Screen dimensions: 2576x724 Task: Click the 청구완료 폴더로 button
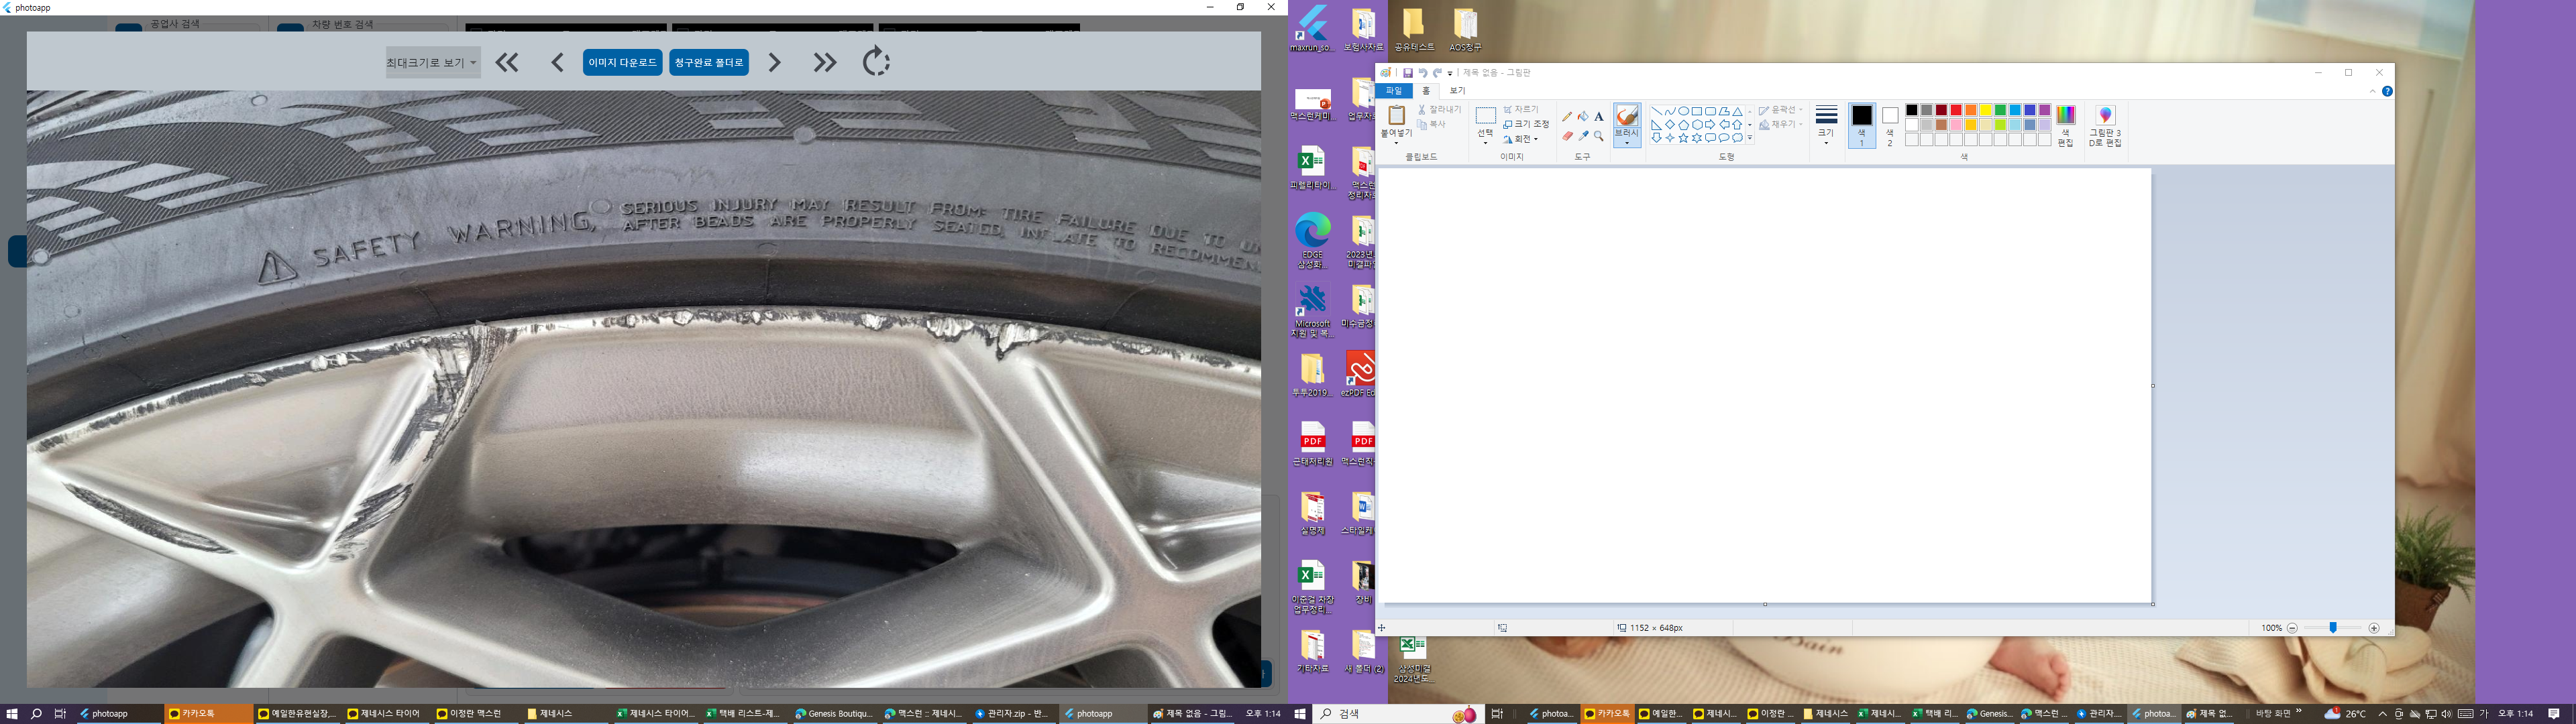click(x=709, y=62)
